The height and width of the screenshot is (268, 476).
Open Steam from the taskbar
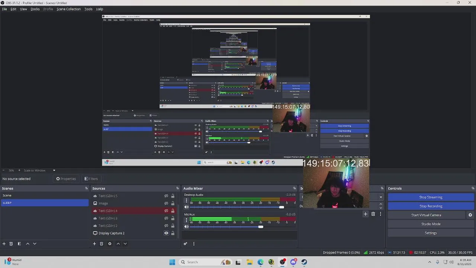click(304, 262)
